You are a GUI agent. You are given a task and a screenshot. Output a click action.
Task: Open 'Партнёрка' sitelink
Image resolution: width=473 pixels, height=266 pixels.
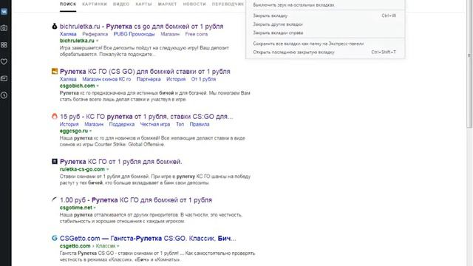pos(149,79)
